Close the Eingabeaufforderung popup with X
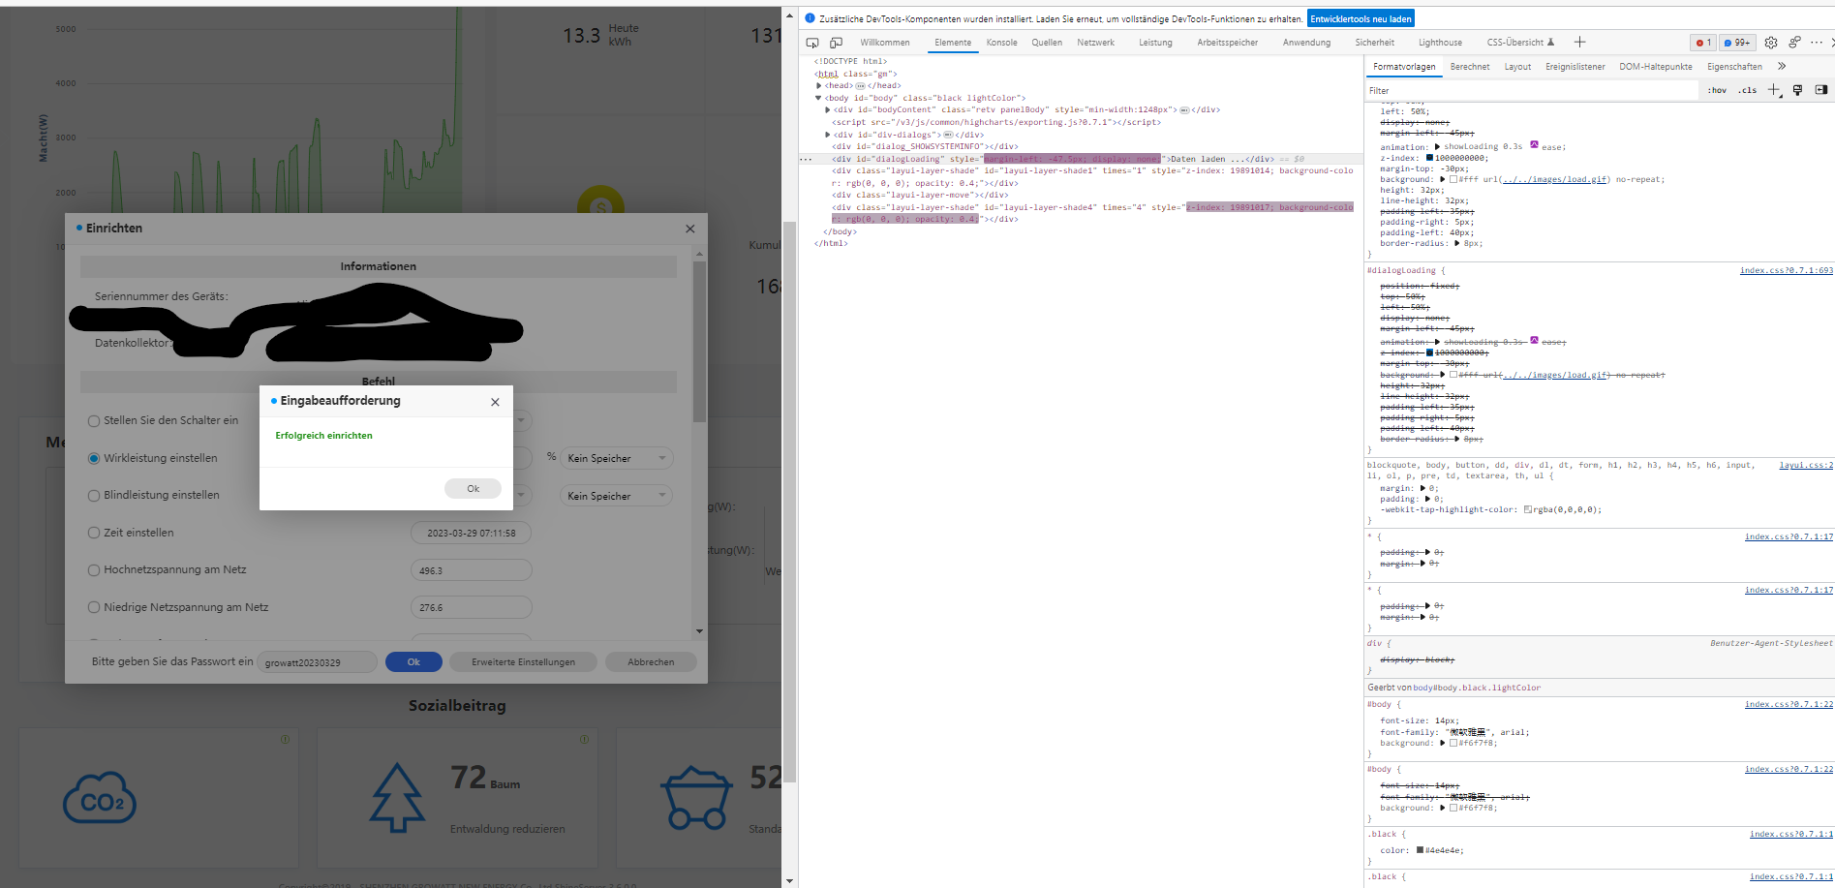The width and height of the screenshot is (1835, 888). (495, 402)
